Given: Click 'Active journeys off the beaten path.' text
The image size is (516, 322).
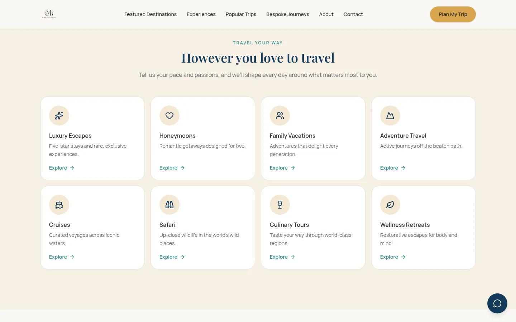Looking at the screenshot, I should click(421, 146).
